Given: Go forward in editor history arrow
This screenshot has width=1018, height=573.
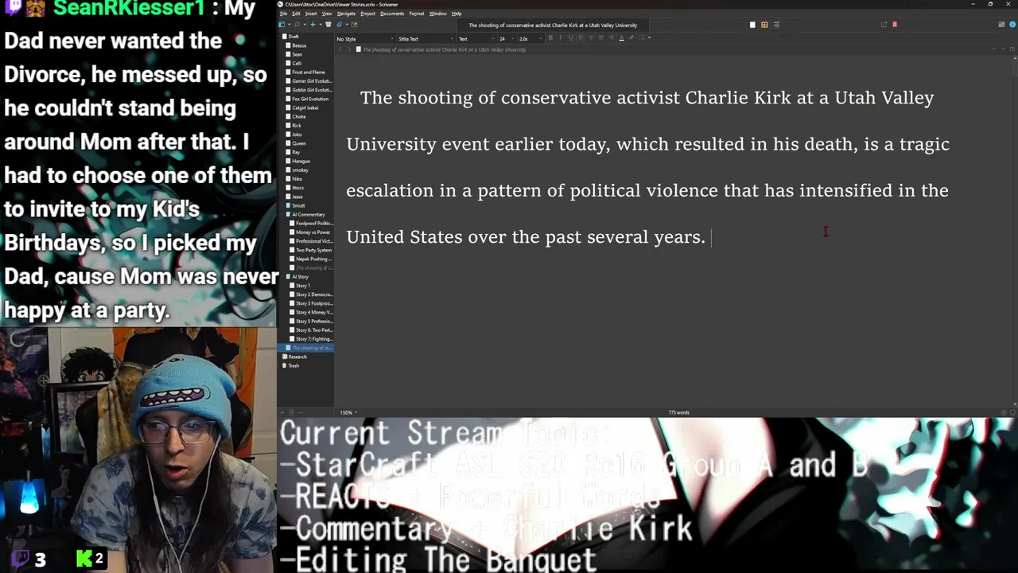Looking at the screenshot, I should 349,49.
